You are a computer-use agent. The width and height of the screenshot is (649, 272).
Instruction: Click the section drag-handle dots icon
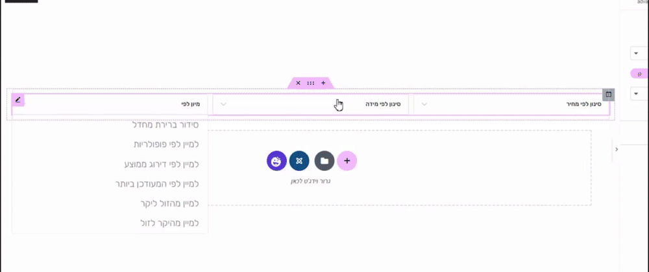(310, 83)
